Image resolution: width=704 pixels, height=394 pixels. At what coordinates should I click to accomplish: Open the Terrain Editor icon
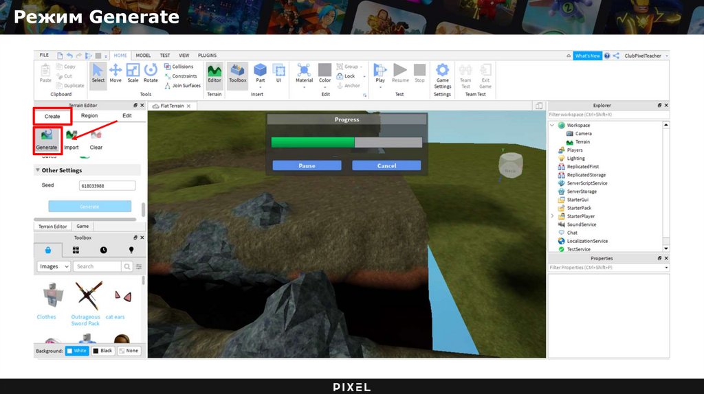(x=214, y=73)
